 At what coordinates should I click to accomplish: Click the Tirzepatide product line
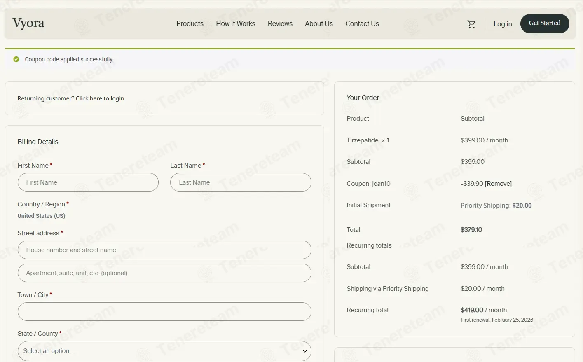click(x=368, y=140)
